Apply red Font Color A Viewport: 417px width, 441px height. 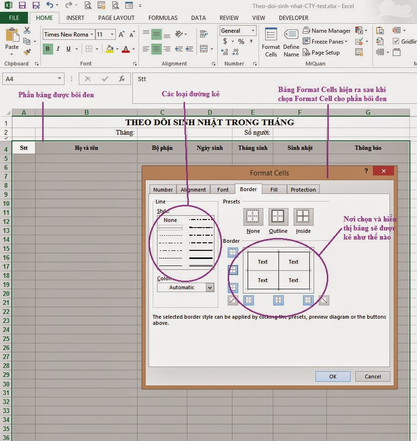[126, 49]
